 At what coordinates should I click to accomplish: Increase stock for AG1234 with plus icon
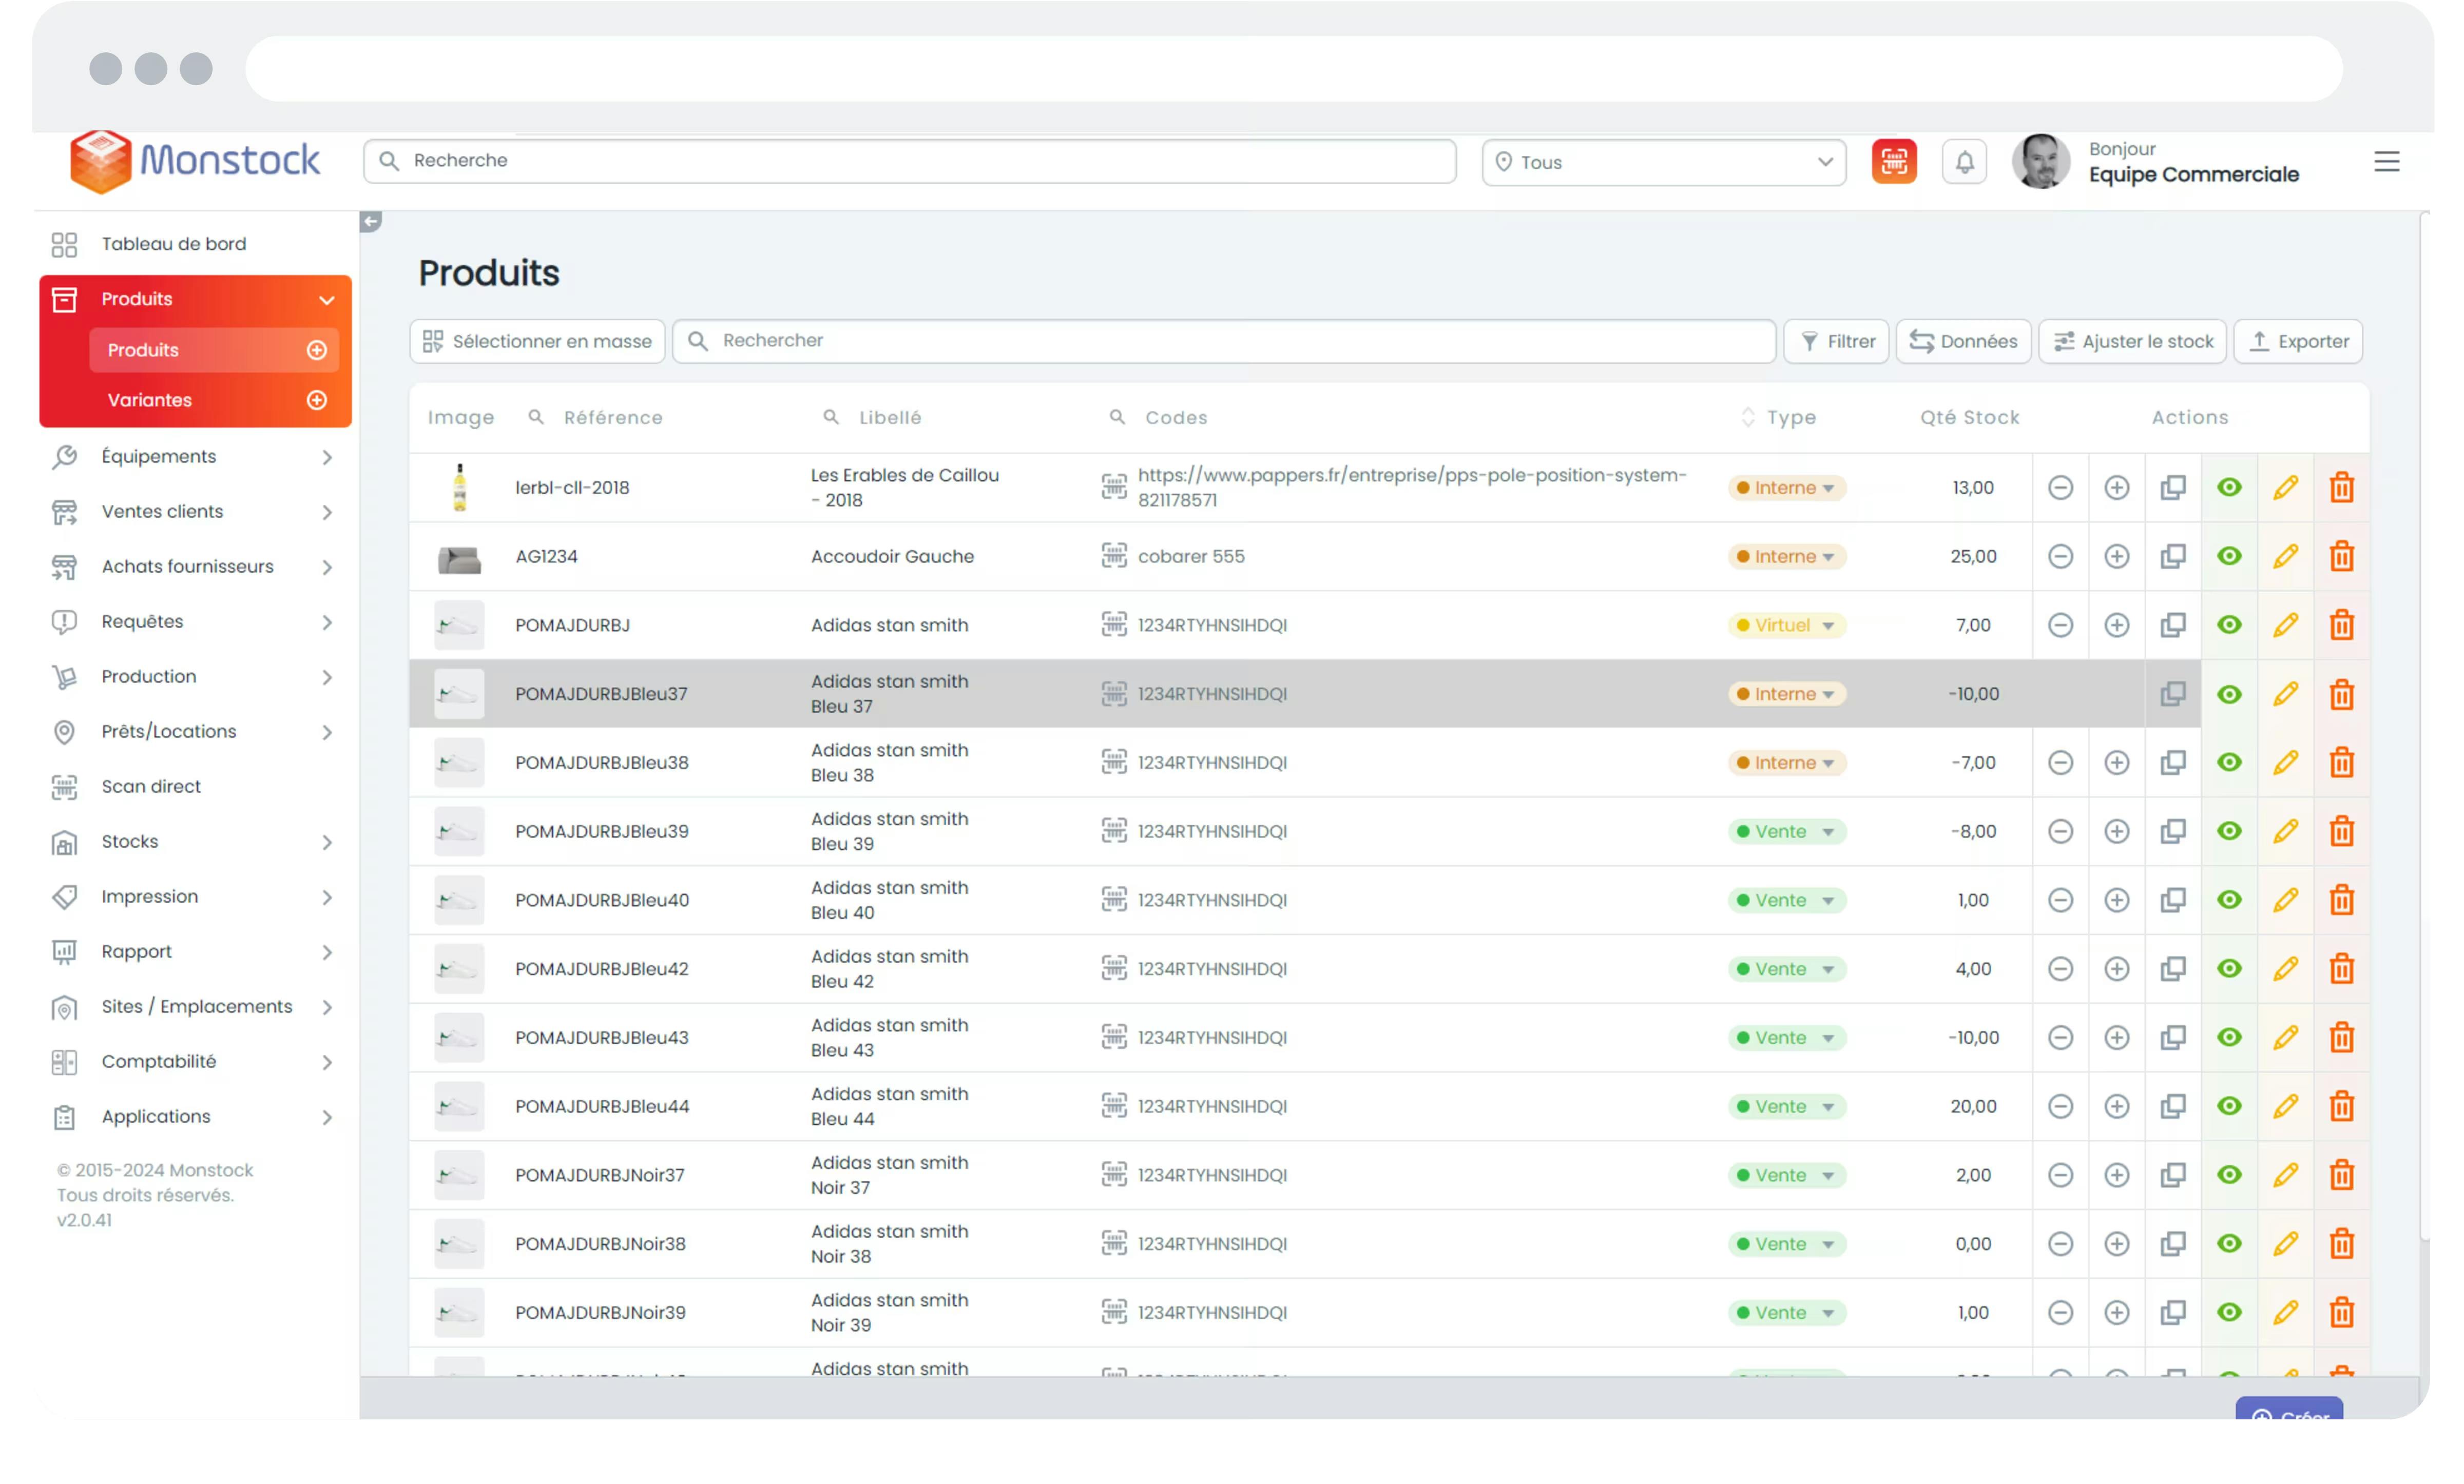coord(2116,557)
